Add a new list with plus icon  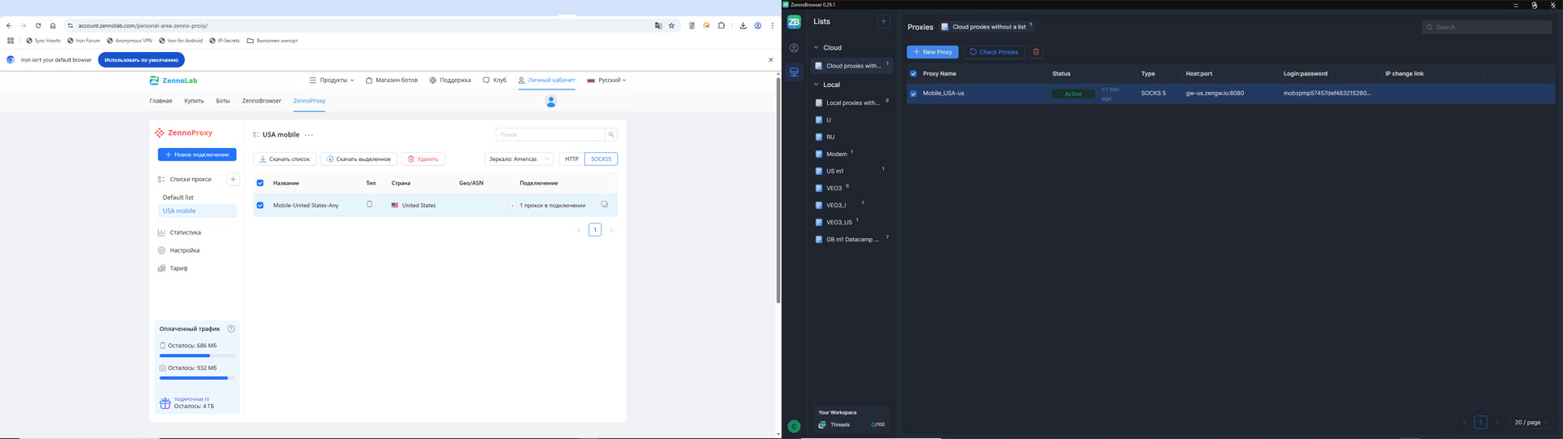coord(883,21)
